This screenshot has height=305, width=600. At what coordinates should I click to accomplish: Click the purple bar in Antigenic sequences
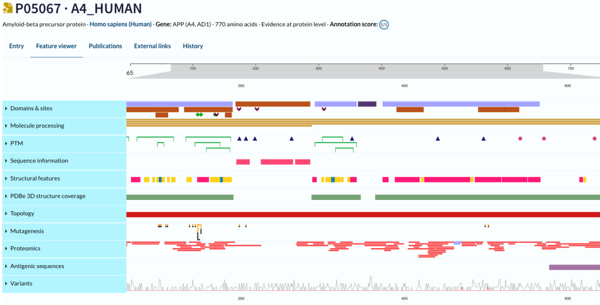[x=574, y=267]
